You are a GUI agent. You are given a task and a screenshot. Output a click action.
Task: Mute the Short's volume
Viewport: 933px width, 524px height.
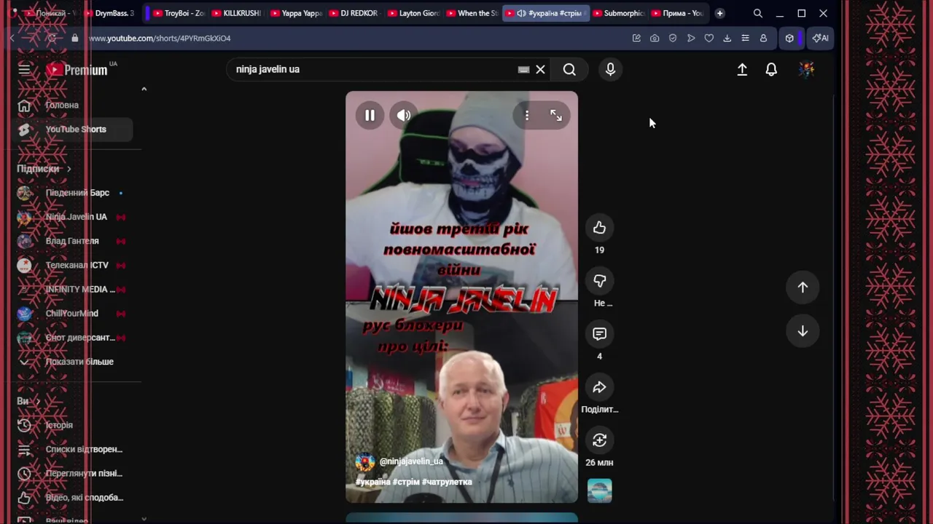click(x=403, y=116)
